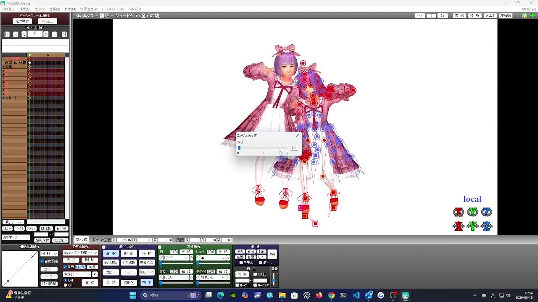
Task: Click previous eye morph << arrow
Action: (x=161, y=258)
